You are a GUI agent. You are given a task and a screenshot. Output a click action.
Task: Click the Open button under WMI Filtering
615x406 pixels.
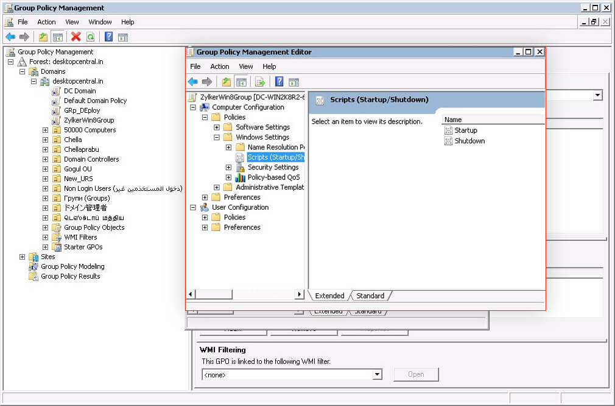tap(416, 374)
